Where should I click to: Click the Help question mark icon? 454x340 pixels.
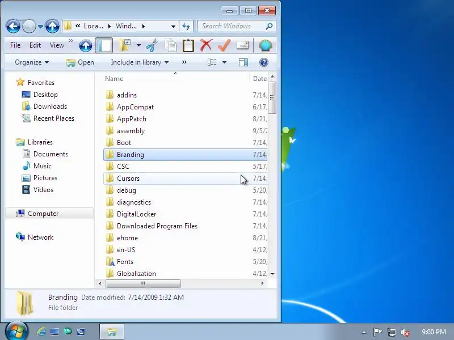pyautogui.click(x=264, y=62)
